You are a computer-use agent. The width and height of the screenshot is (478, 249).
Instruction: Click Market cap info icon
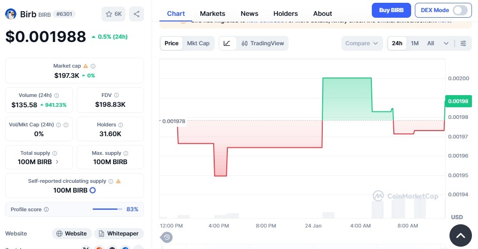(93, 66)
